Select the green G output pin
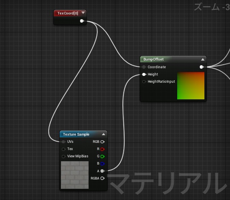 pos(102,157)
